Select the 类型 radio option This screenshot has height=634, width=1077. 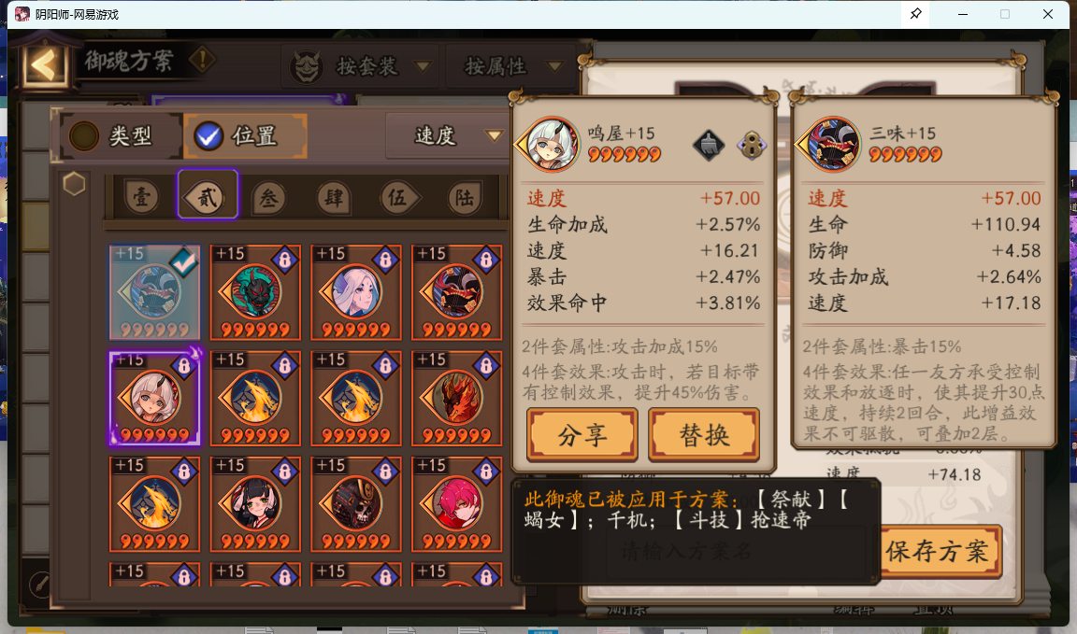pos(111,136)
